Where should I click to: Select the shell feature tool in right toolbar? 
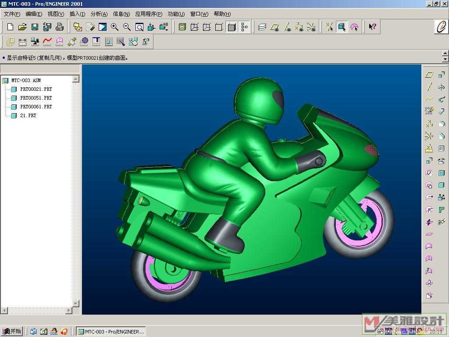coord(442,148)
